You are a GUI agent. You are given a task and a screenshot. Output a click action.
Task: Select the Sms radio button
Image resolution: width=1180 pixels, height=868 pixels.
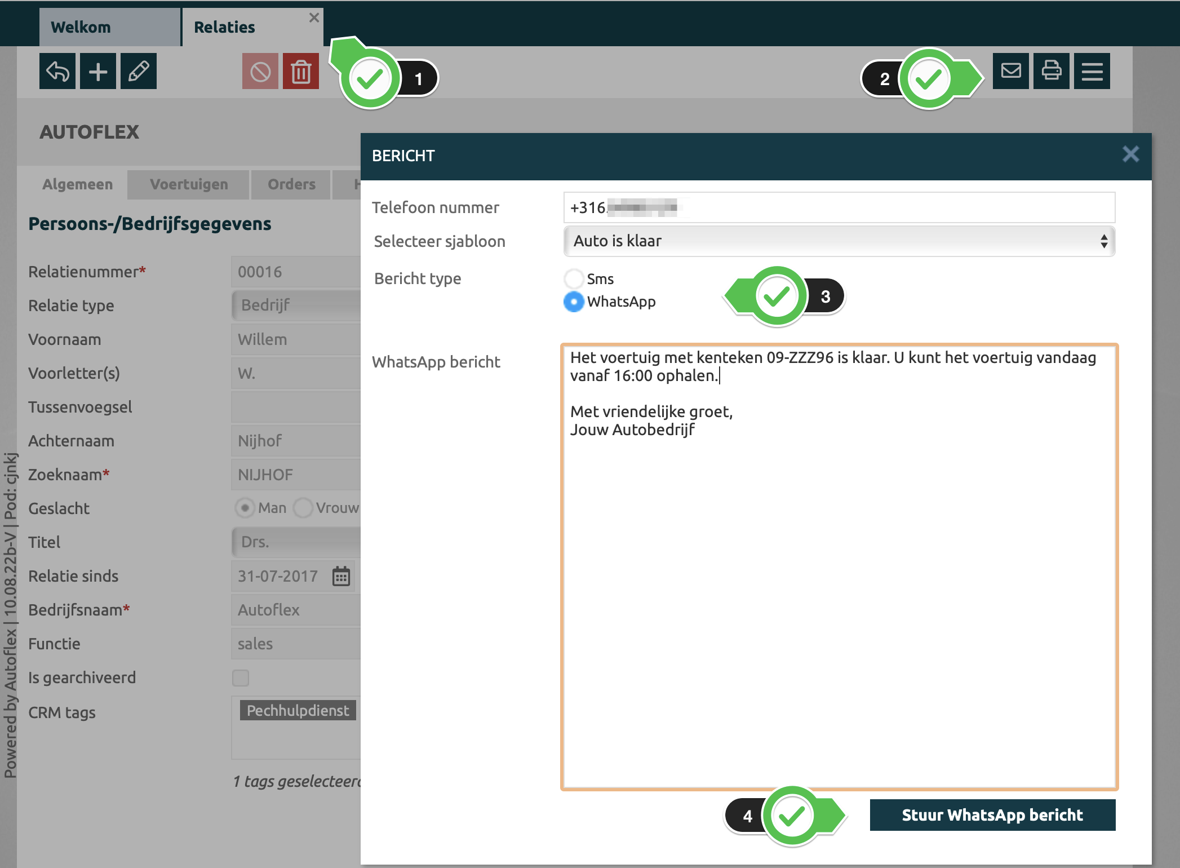click(574, 278)
